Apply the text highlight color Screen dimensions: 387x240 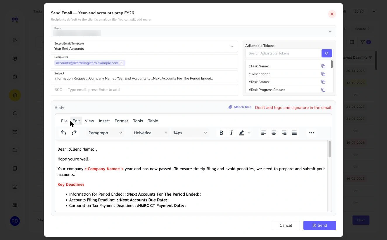(x=241, y=133)
